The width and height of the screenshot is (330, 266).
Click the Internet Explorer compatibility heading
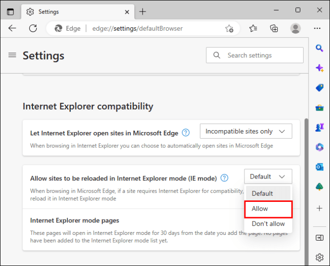(x=88, y=106)
